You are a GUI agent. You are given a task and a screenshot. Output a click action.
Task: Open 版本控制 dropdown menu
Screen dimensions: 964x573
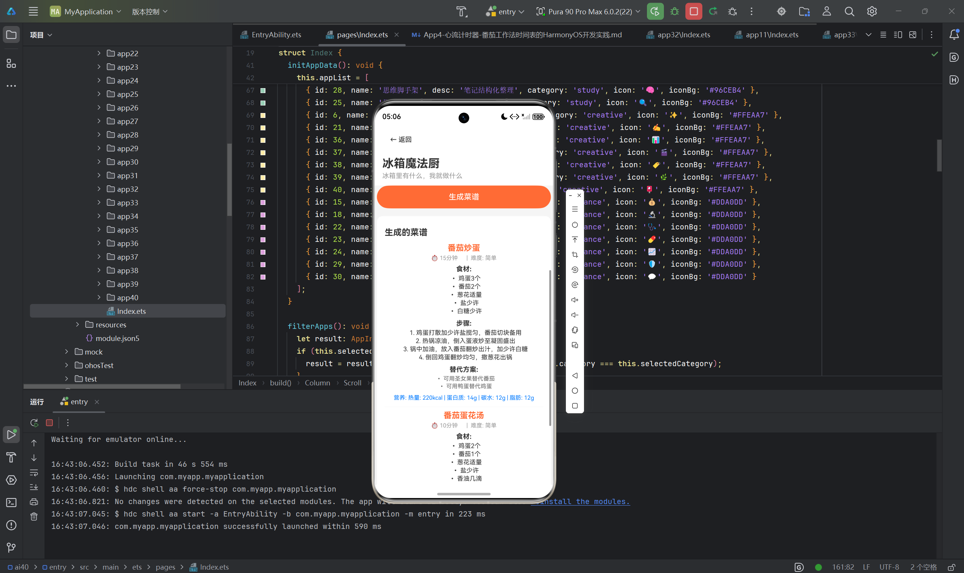150,12
